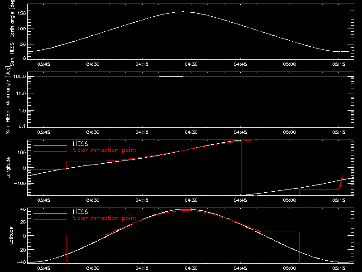This screenshot has width=362, height=272.
Task: Click the 100.0 tick label on Moon angle plot
Action: [x=19, y=76]
